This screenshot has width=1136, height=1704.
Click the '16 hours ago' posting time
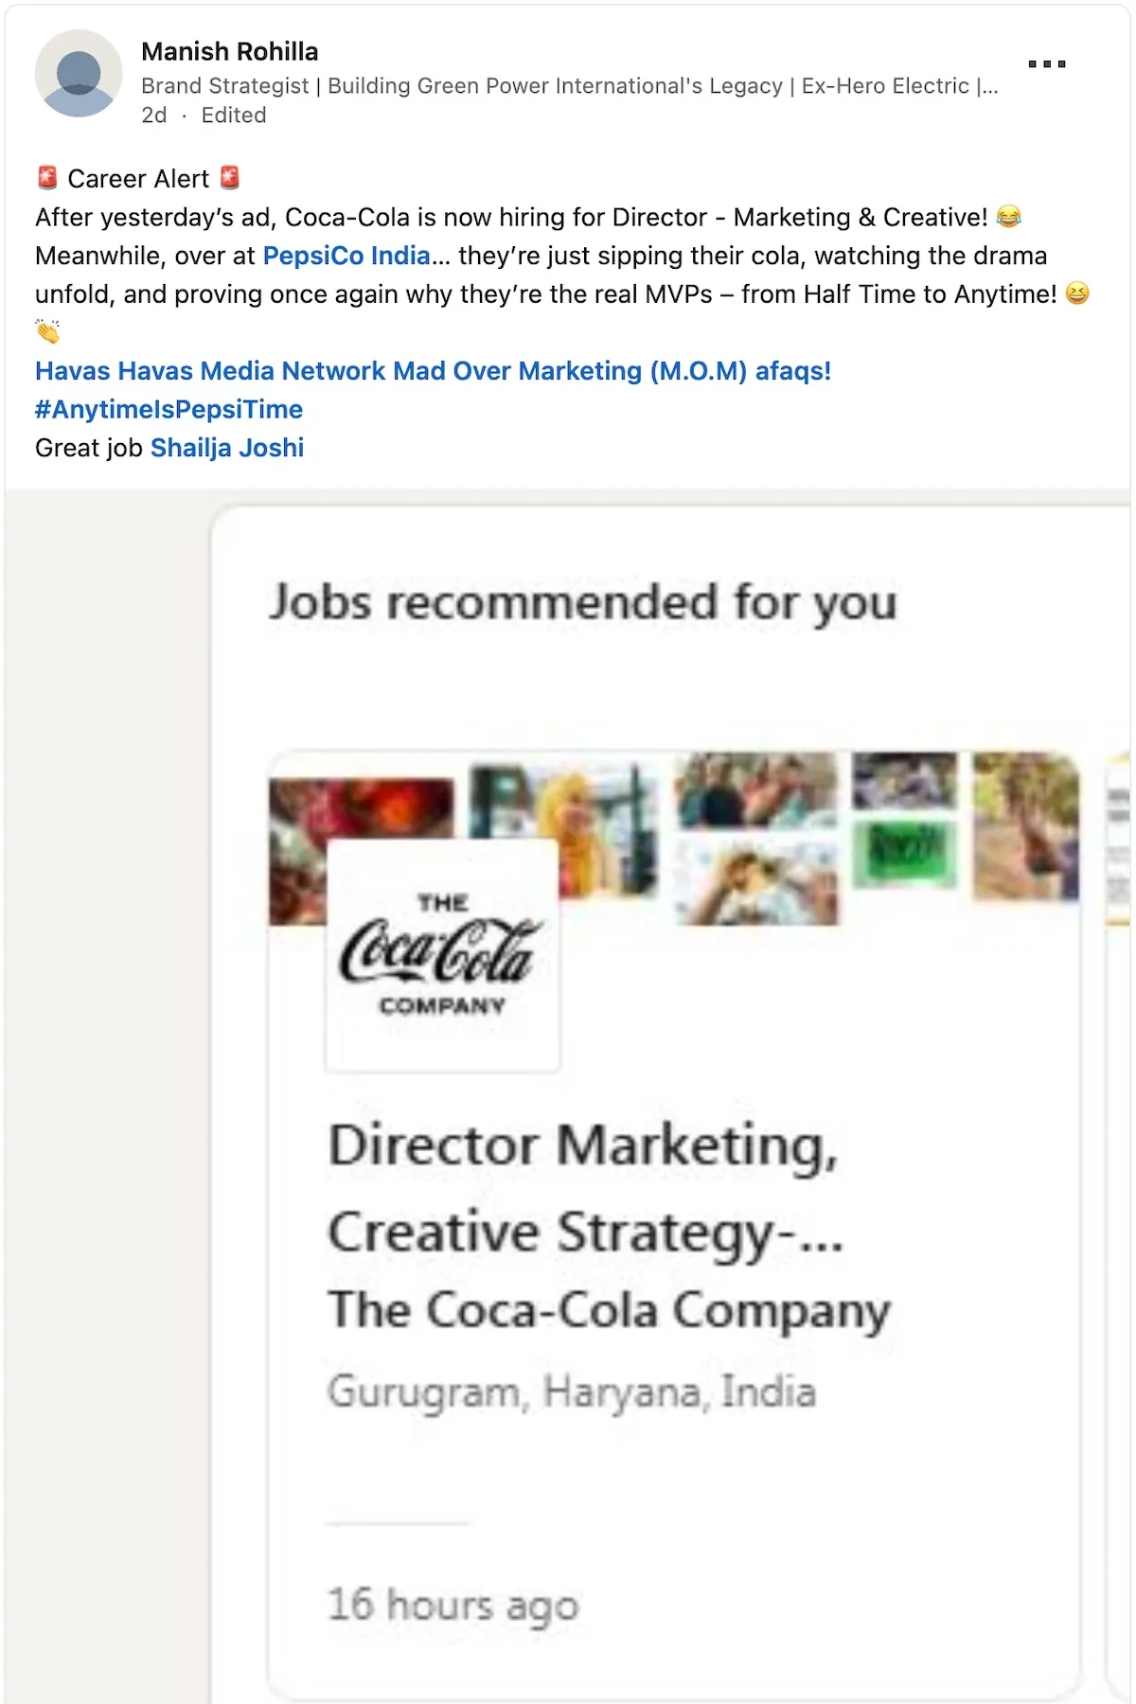click(453, 1606)
